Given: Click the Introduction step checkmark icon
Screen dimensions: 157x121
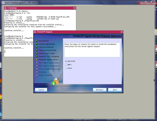Looking at the screenshot, I should pyautogui.click(x=37, y=41).
